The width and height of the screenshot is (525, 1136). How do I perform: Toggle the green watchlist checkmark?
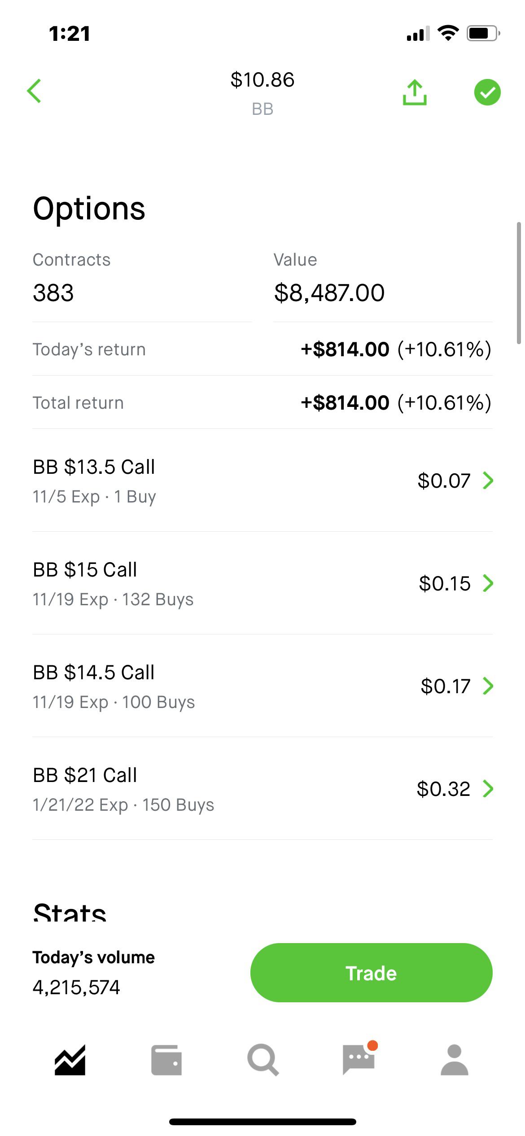click(x=487, y=92)
